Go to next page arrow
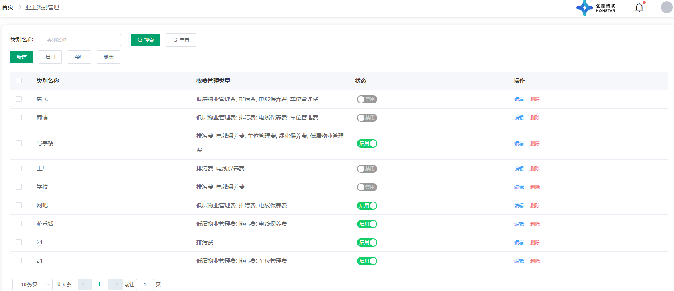The image size is (674, 291). (115, 285)
